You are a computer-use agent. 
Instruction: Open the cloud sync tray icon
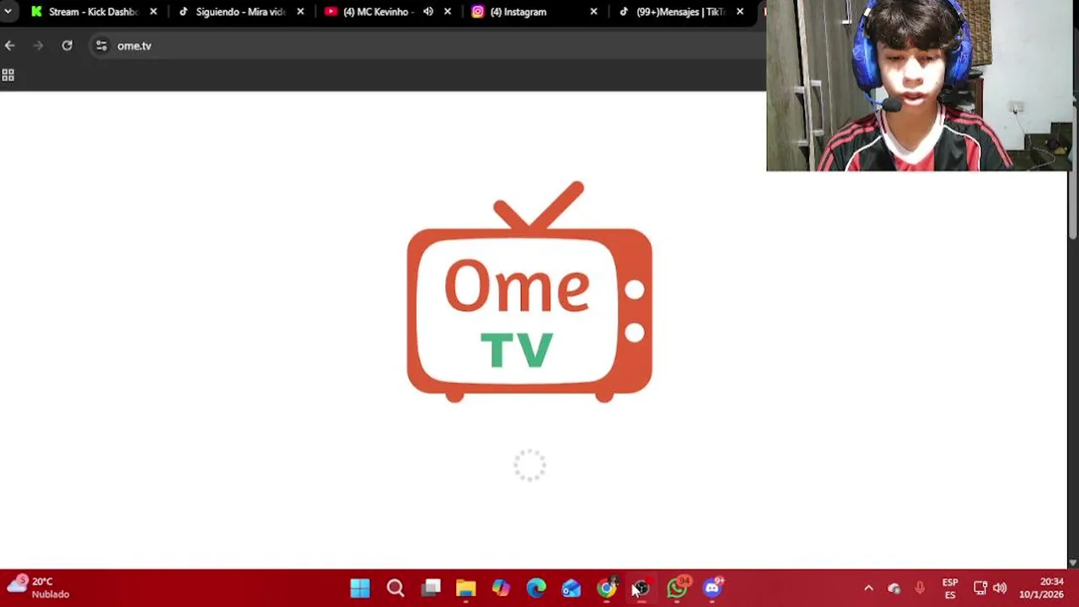[894, 588]
